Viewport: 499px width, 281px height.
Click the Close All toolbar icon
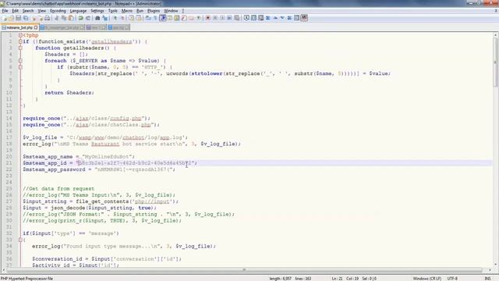pyautogui.click(x=41, y=18)
